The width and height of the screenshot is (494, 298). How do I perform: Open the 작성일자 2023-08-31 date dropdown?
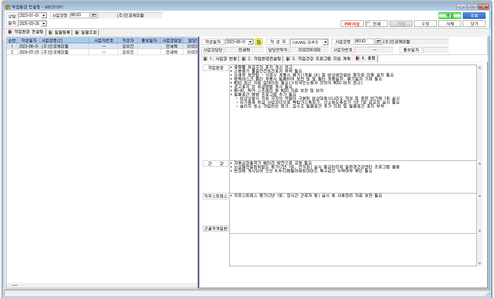251,42
